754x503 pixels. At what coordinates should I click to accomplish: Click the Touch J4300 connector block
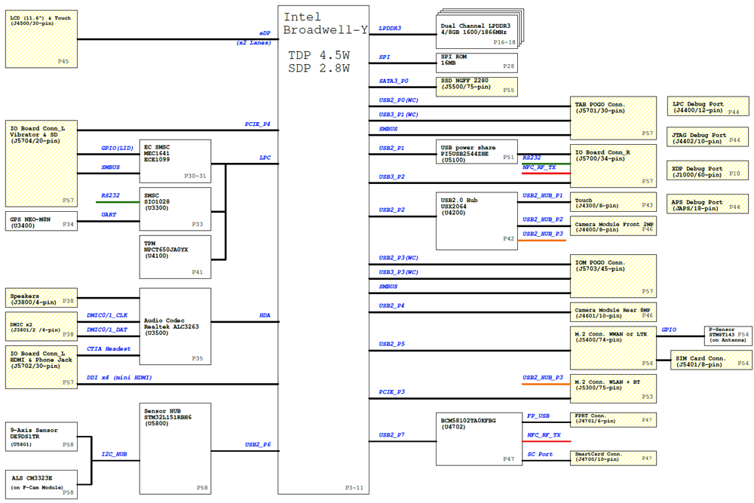pyautogui.click(x=613, y=202)
